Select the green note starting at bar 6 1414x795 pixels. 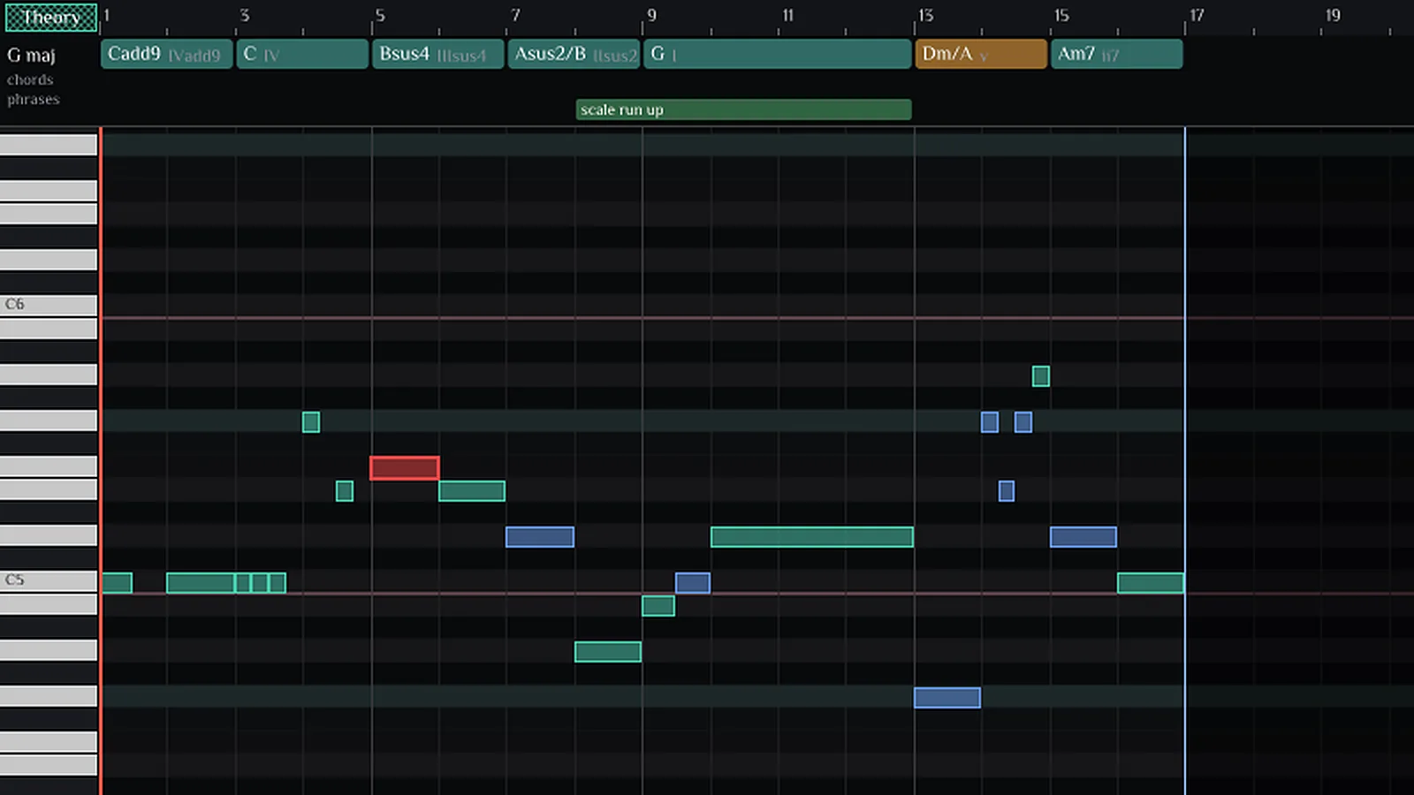pyautogui.click(x=472, y=490)
